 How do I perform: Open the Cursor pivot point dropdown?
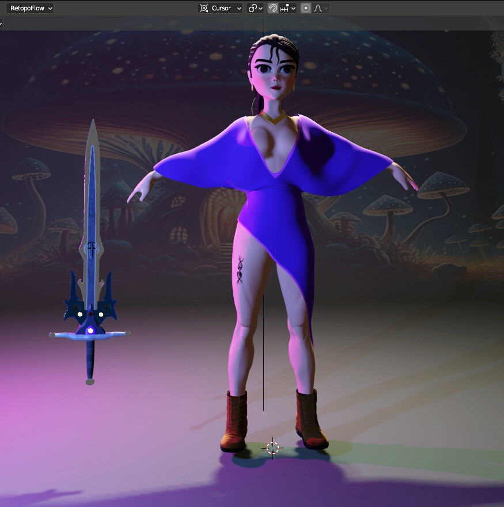coord(238,8)
